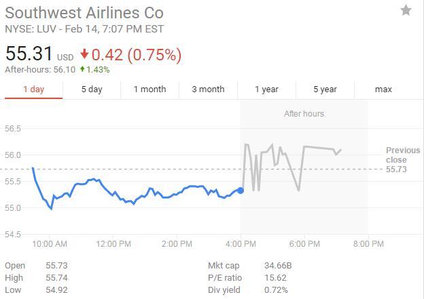The width and height of the screenshot is (424, 299).
Task: Click the Southwest Airlines Co title
Action: 84,12
